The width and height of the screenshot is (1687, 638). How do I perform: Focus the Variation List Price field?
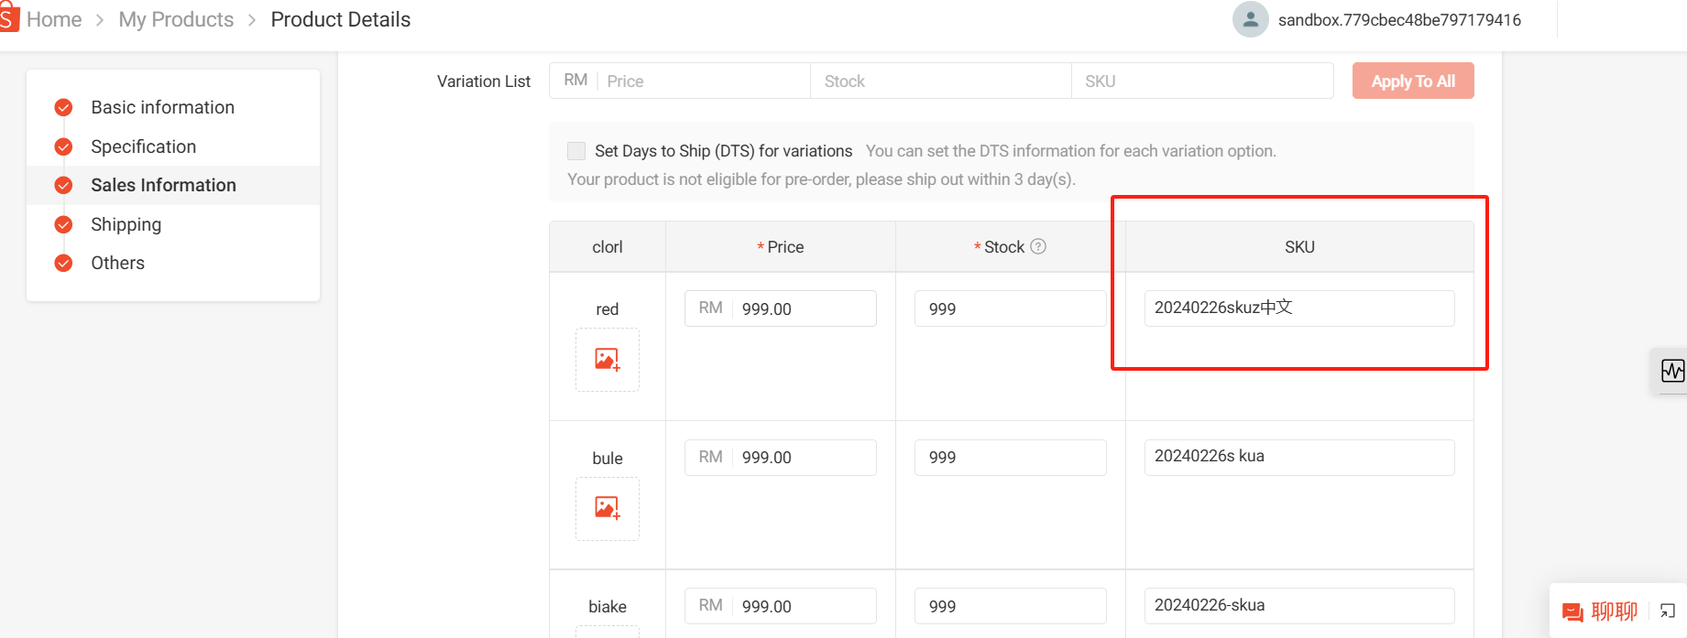[x=704, y=81]
